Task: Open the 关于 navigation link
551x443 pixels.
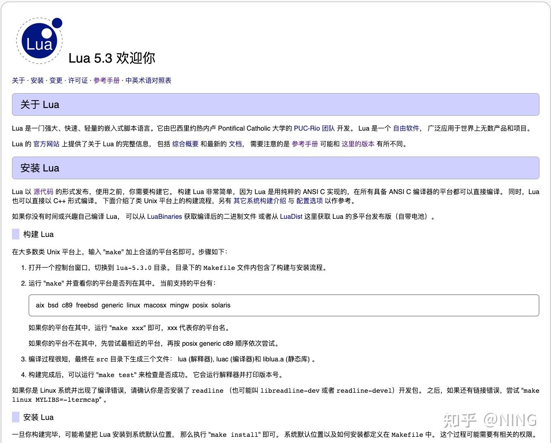Action: point(19,80)
